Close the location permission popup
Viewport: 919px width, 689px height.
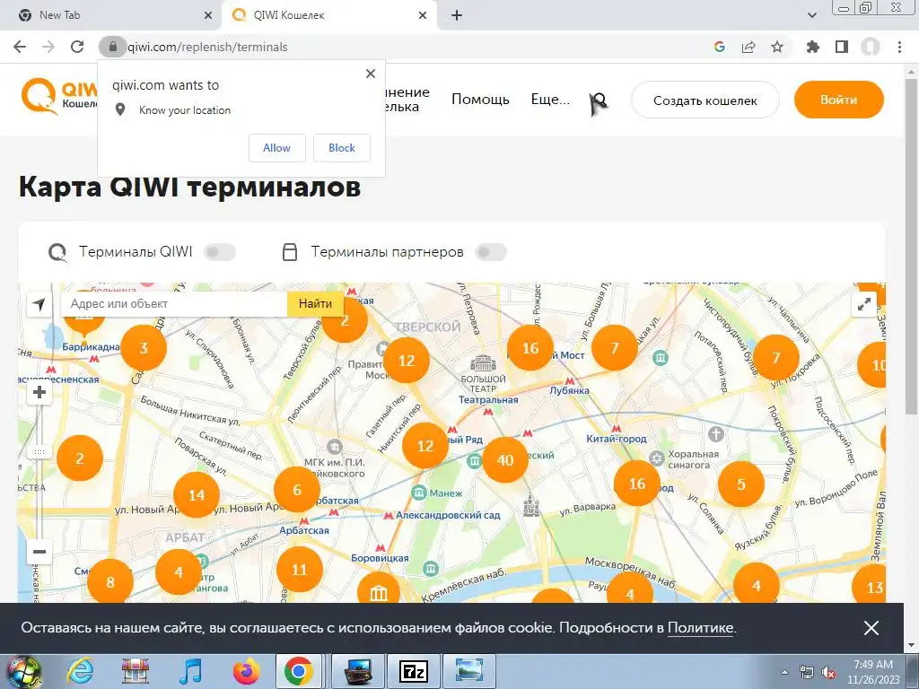point(371,74)
